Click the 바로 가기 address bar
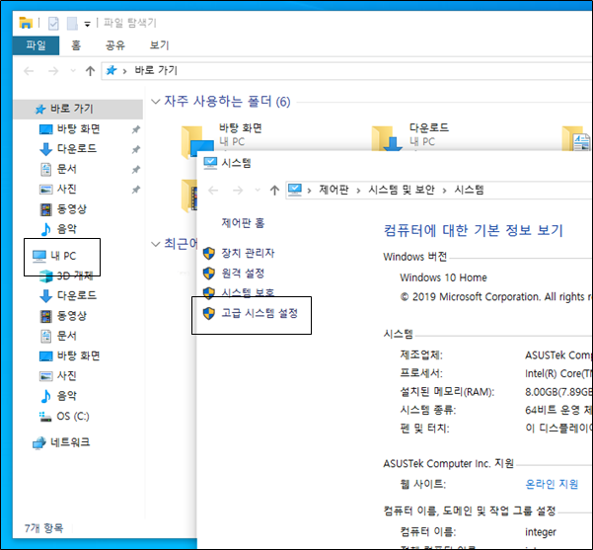The height and width of the screenshot is (550, 593). [x=346, y=71]
